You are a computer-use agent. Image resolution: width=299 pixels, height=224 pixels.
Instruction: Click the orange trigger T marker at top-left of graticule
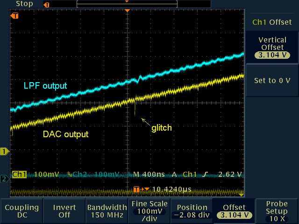14,16
